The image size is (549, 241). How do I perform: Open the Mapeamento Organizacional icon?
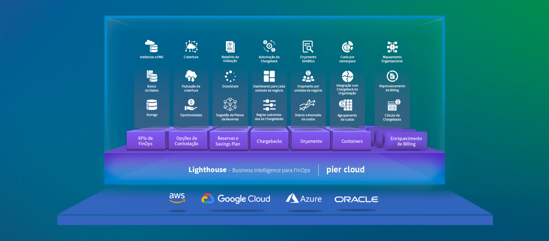(x=392, y=47)
